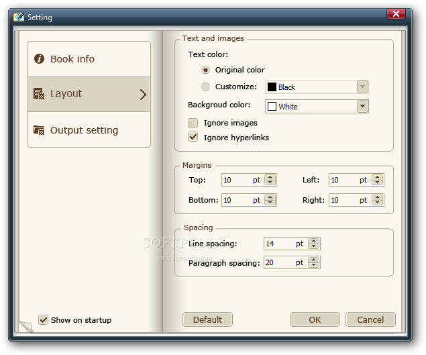Viewport: 426px width, 355px height.
Task: Increase the Left margin value
Action: point(377,177)
